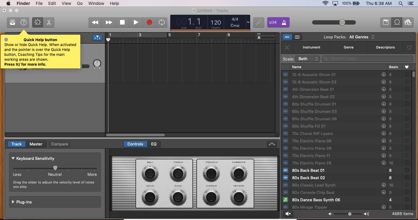
Task: Open Loop Packs All Genres dropdown
Action: (362, 37)
